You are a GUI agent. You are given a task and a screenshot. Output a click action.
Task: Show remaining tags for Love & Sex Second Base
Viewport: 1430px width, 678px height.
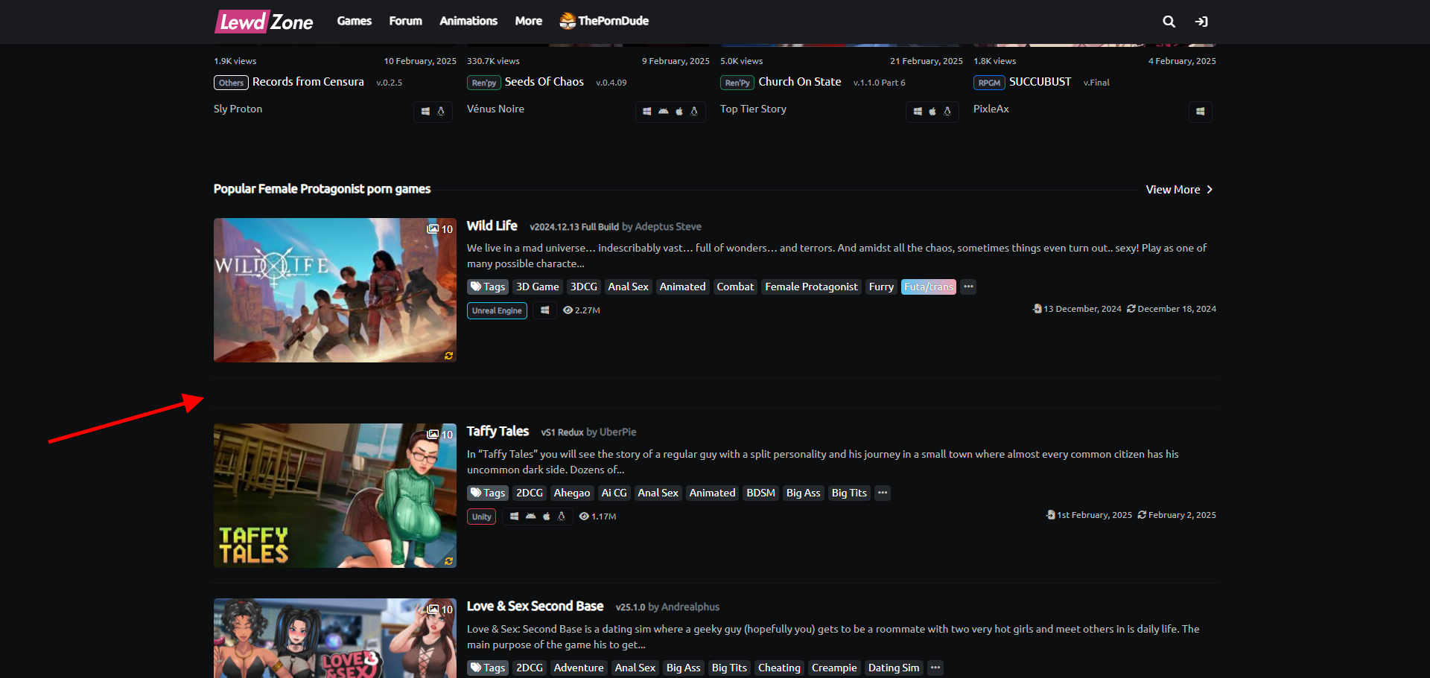[935, 668]
